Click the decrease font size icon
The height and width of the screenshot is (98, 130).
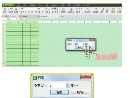click(x=49, y=9)
